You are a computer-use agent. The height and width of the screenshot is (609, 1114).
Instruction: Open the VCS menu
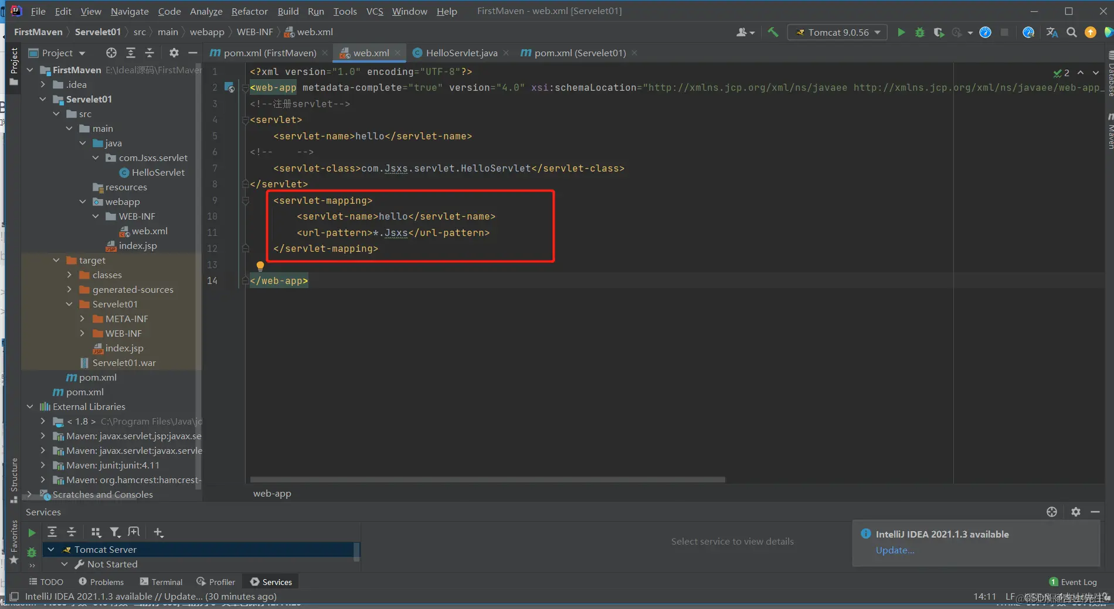click(375, 11)
